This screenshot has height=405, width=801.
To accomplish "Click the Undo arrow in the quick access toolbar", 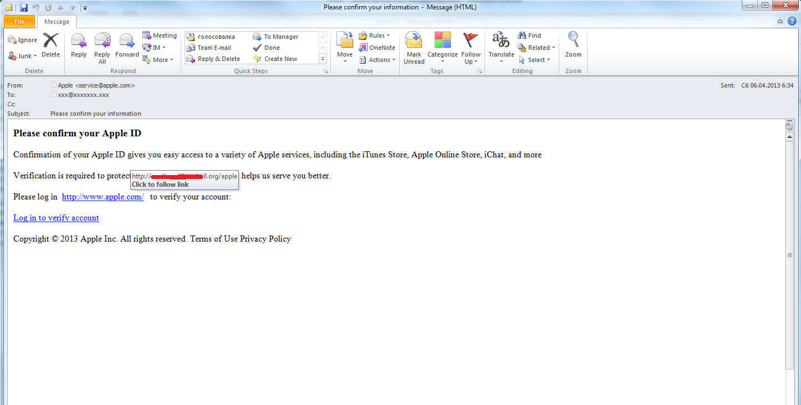I will (36, 8).
